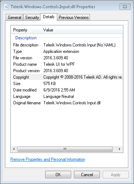Viewport: 134px width, 184px height.
Task: Click File version value 2016.3.609.40
Action: [56, 58]
